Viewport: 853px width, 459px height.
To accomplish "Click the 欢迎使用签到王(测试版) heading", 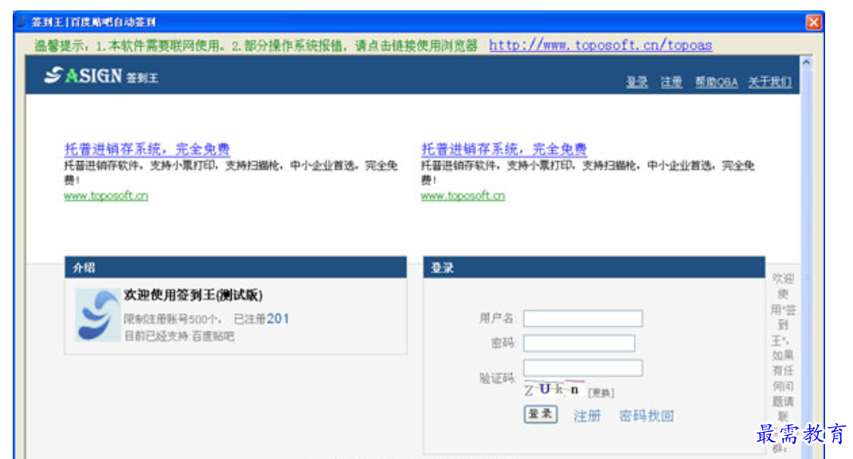I will click(x=193, y=295).
